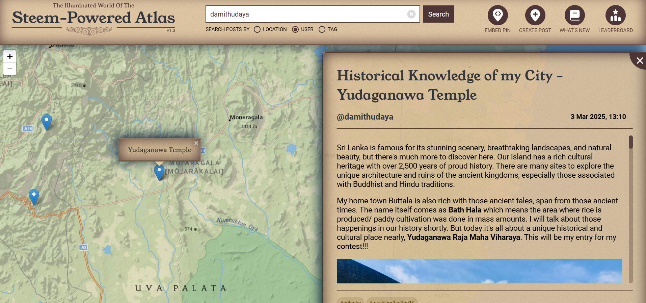Close the post details panel
The height and width of the screenshot is (303, 646).
(639, 60)
